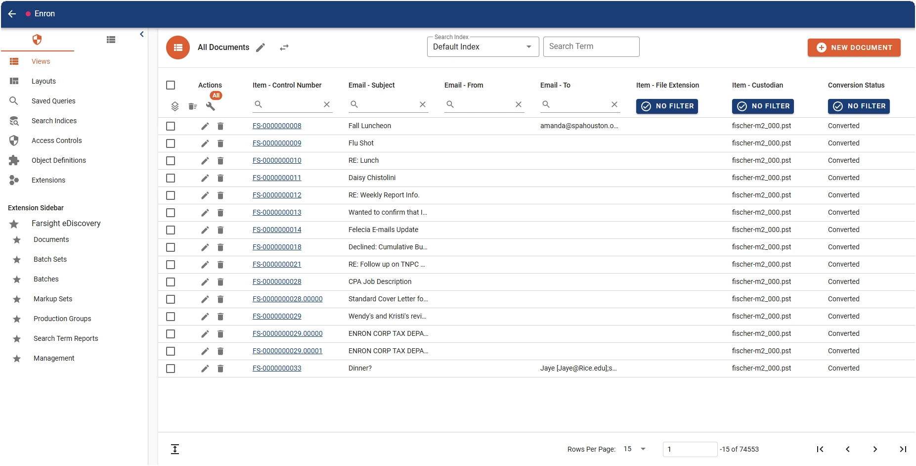This screenshot has height=466, width=916.
Task: Open the mass operations wrench icon
Action: [211, 106]
